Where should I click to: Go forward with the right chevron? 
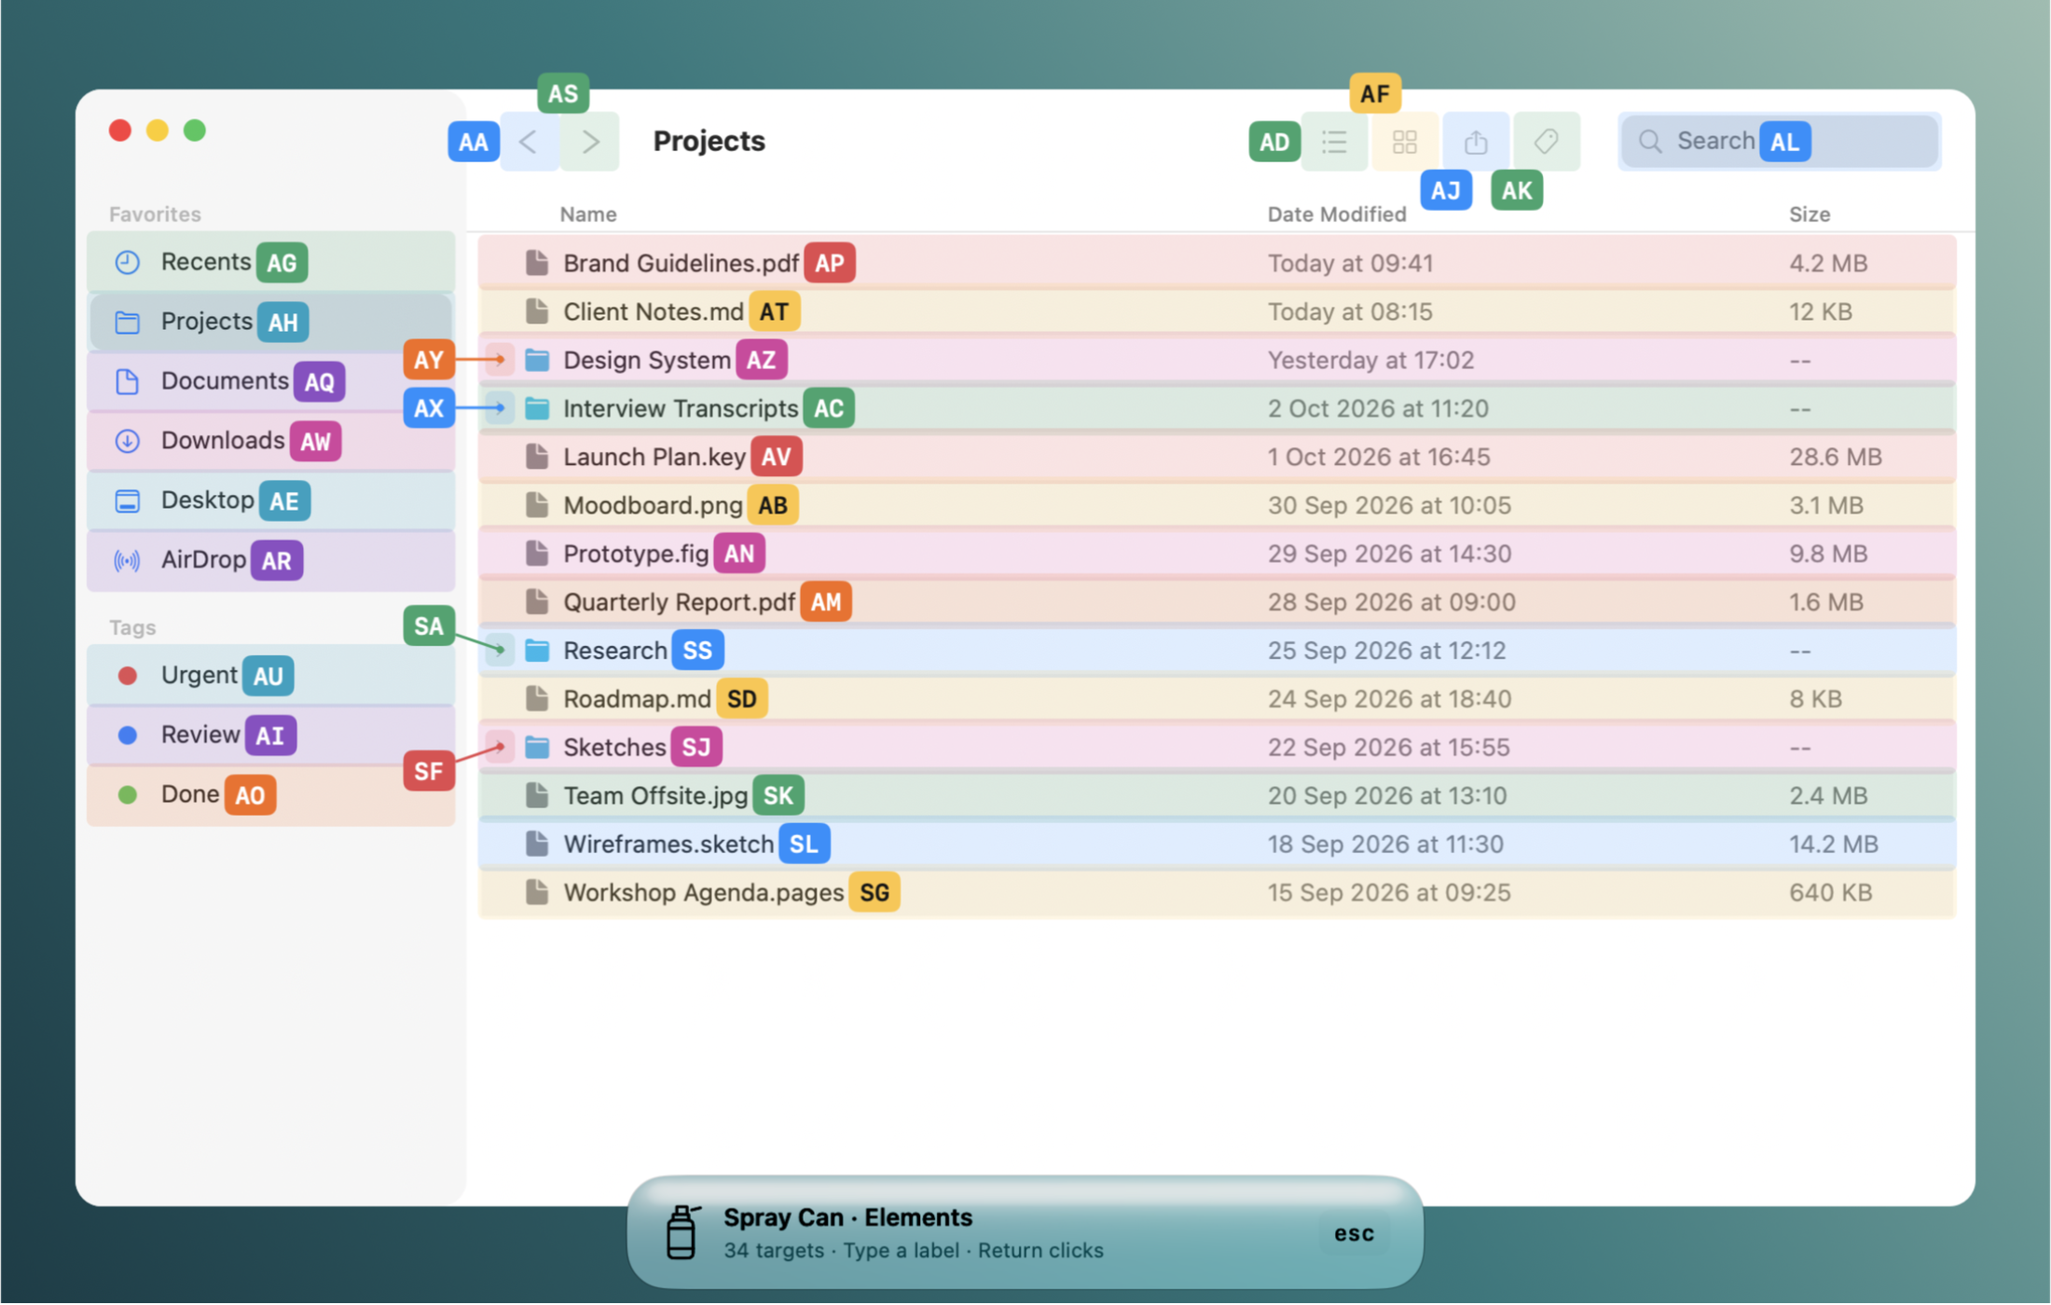(x=590, y=142)
